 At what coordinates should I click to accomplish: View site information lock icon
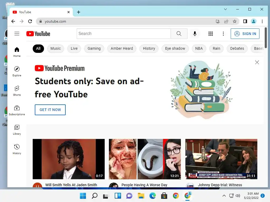pos(40,21)
